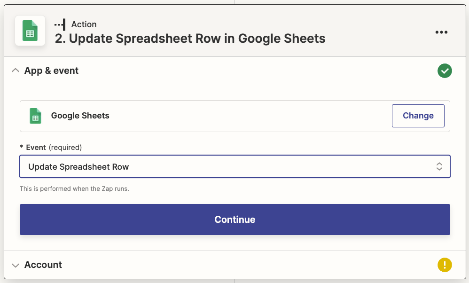Open the three-dot step options menu
This screenshot has width=469, height=283.
click(x=441, y=32)
